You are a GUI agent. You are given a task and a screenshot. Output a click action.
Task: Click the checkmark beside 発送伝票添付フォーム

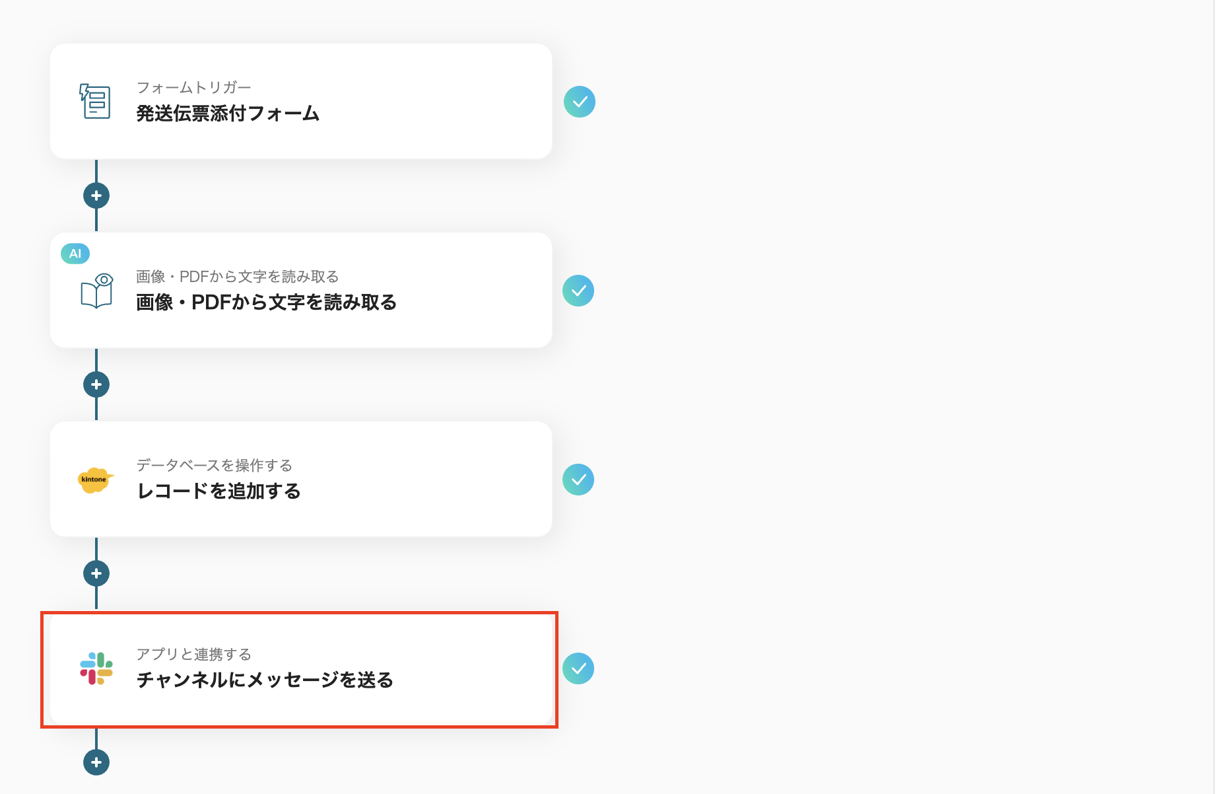[x=580, y=101]
